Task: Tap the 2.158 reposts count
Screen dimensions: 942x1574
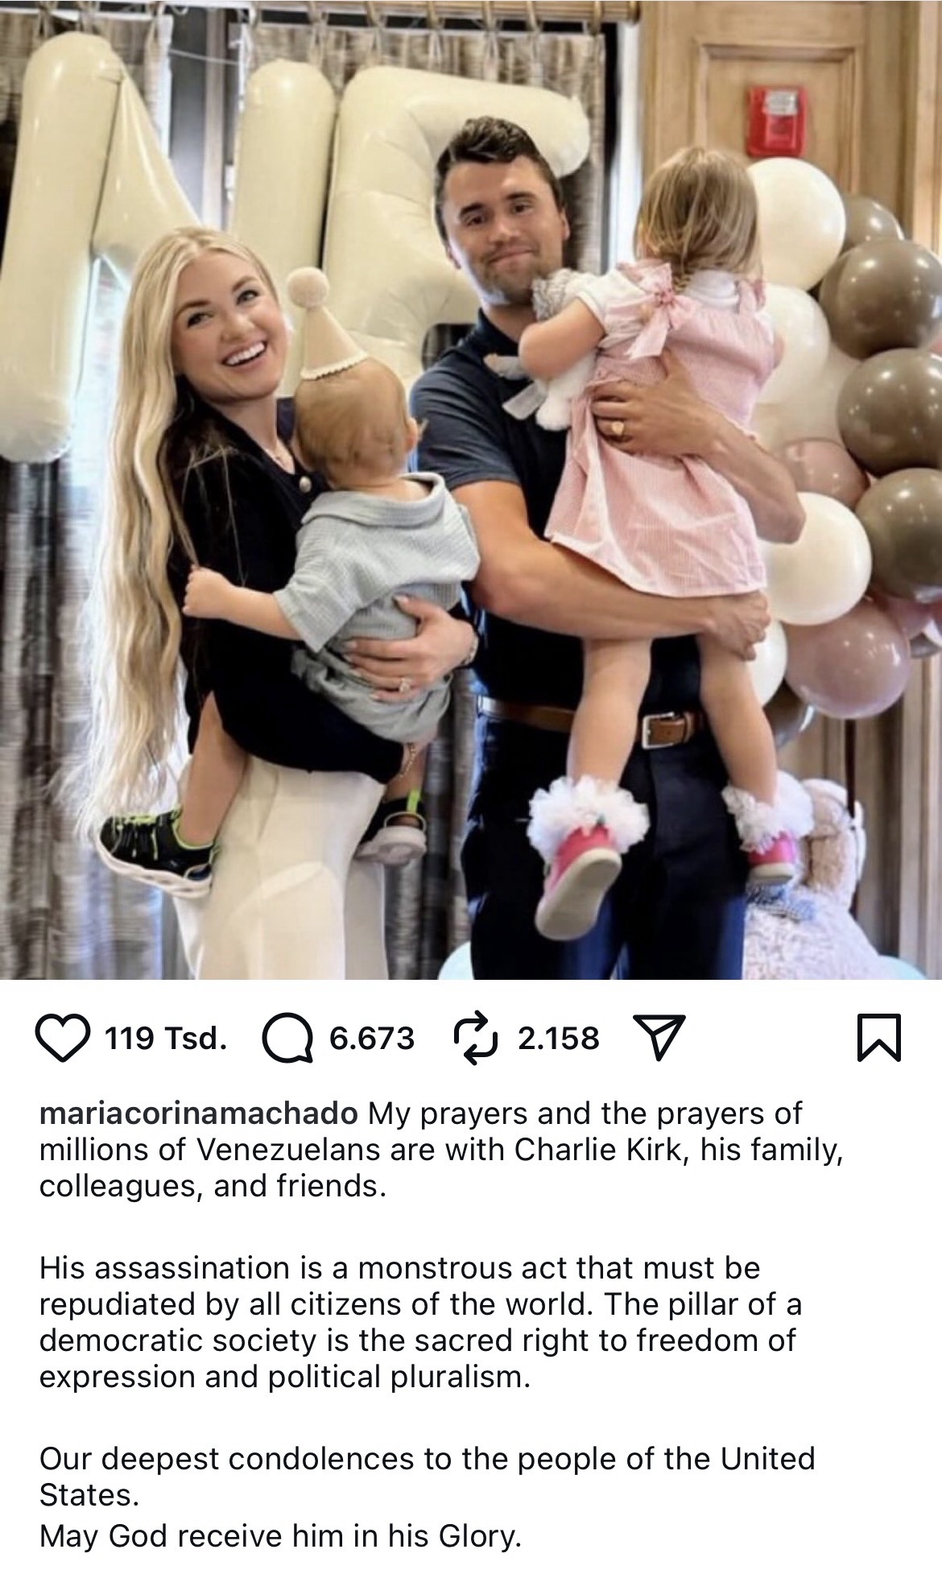Action: coord(558,1038)
